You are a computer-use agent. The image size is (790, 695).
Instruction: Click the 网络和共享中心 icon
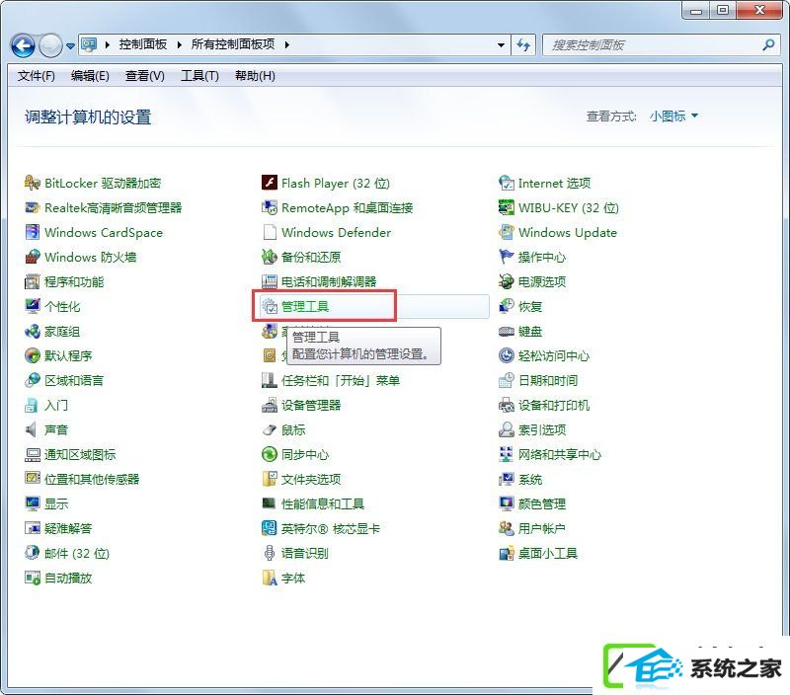[x=507, y=455]
